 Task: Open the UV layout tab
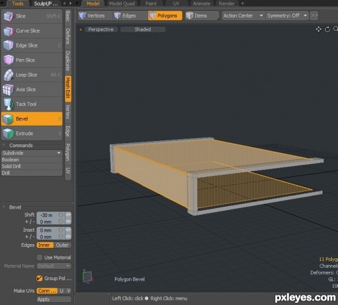click(176, 4)
